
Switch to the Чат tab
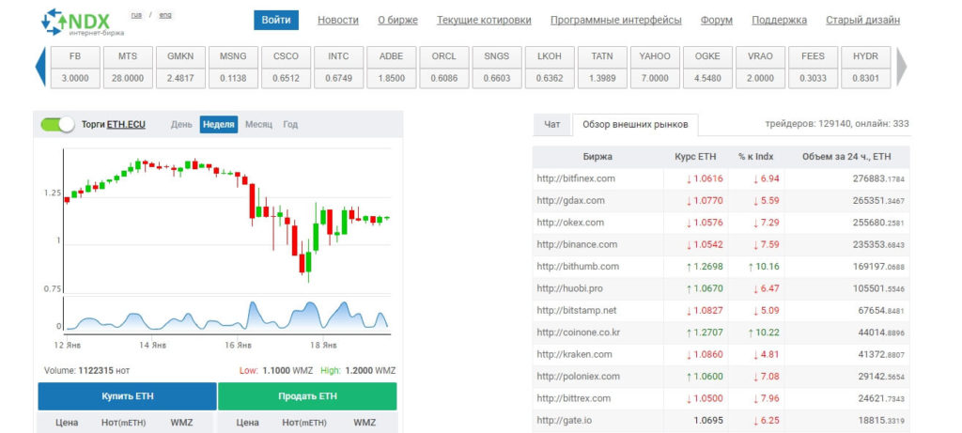click(x=552, y=125)
